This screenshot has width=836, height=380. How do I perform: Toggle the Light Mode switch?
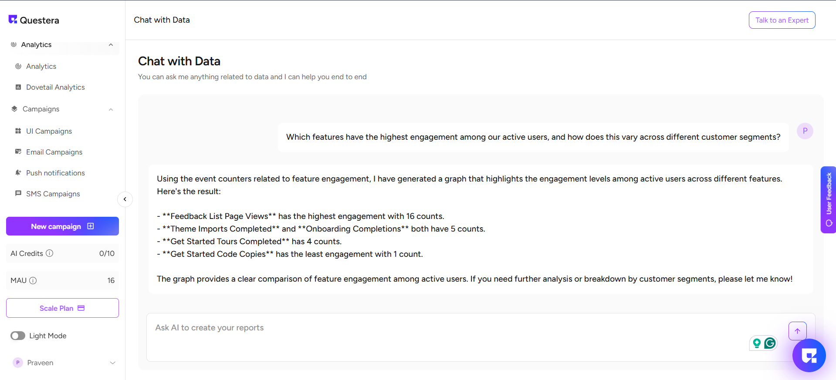(x=18, y=336)
